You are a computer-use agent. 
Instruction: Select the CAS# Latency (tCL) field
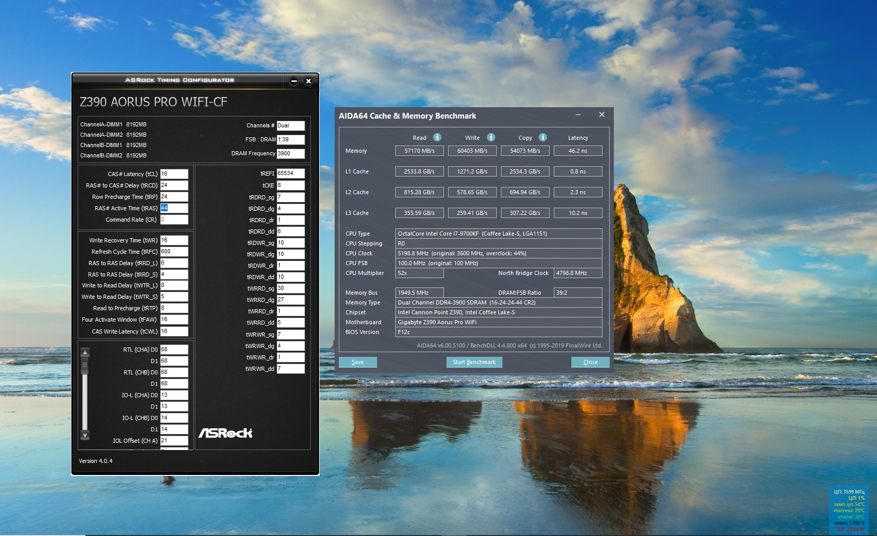pyautogui.click(x=174, y=174)
